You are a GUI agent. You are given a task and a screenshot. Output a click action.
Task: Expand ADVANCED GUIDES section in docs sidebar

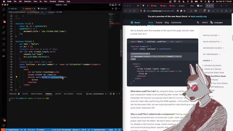[x=213, y=48]
